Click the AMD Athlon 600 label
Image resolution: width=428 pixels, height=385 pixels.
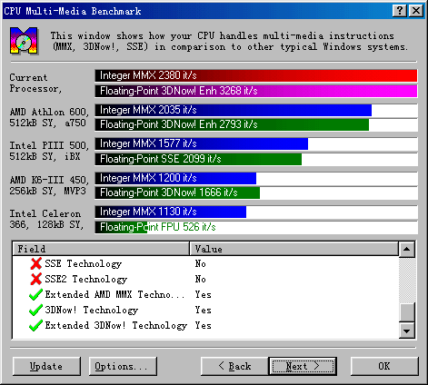click(x=49, y=117)
